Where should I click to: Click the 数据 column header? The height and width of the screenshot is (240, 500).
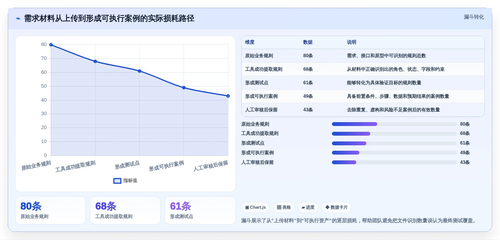[x=308, y=42]
